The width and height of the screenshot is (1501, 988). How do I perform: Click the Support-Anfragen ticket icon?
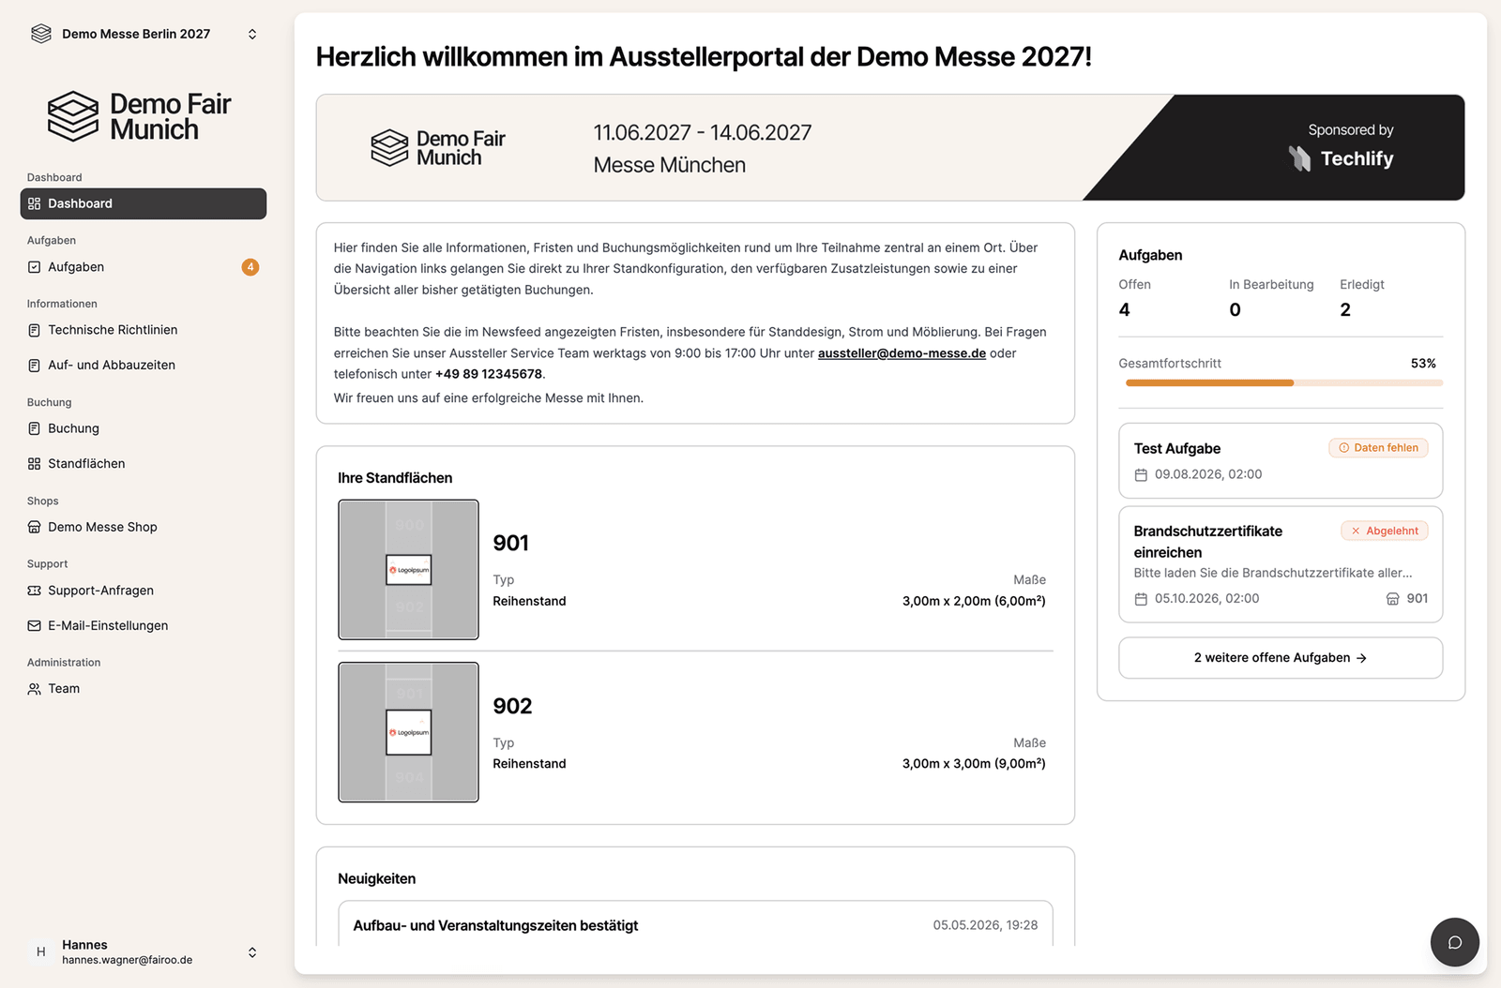coord(34,591)
